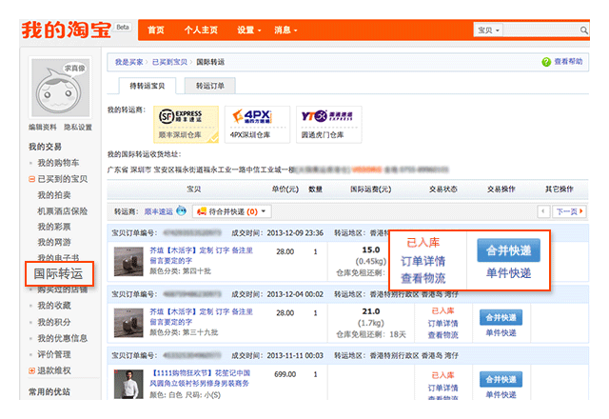
Task: Click the 花笙记 shirt item thumbnail
Action: (x=128, y=385)
